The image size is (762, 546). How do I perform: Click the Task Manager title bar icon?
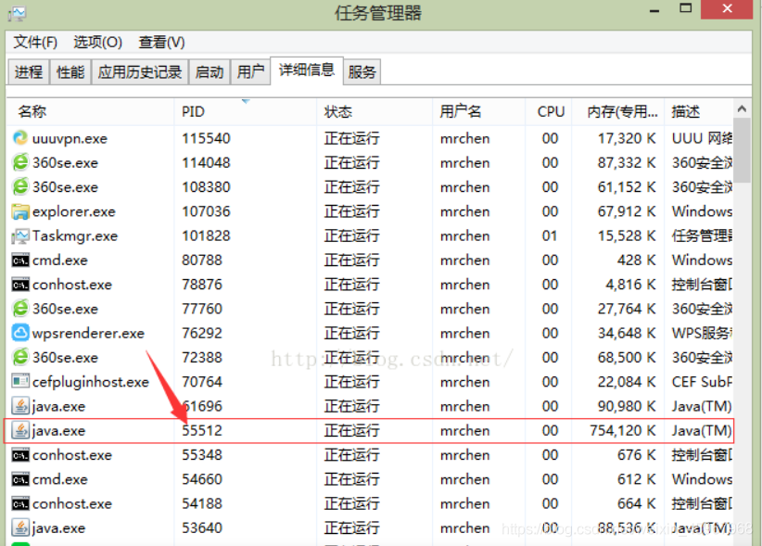click(17, 13)
